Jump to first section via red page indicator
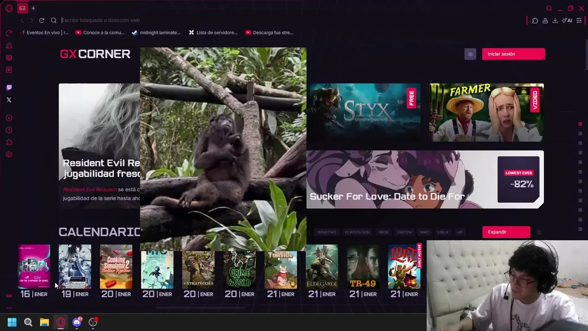 pyautogui.click(x=580, y=124)
